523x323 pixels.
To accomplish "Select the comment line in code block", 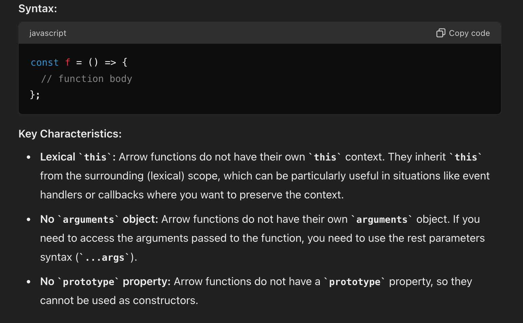I will (86, 79).
